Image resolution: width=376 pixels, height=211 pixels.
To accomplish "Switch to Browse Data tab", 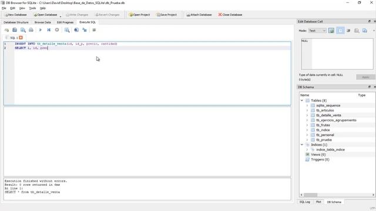I will pos(42,22).
